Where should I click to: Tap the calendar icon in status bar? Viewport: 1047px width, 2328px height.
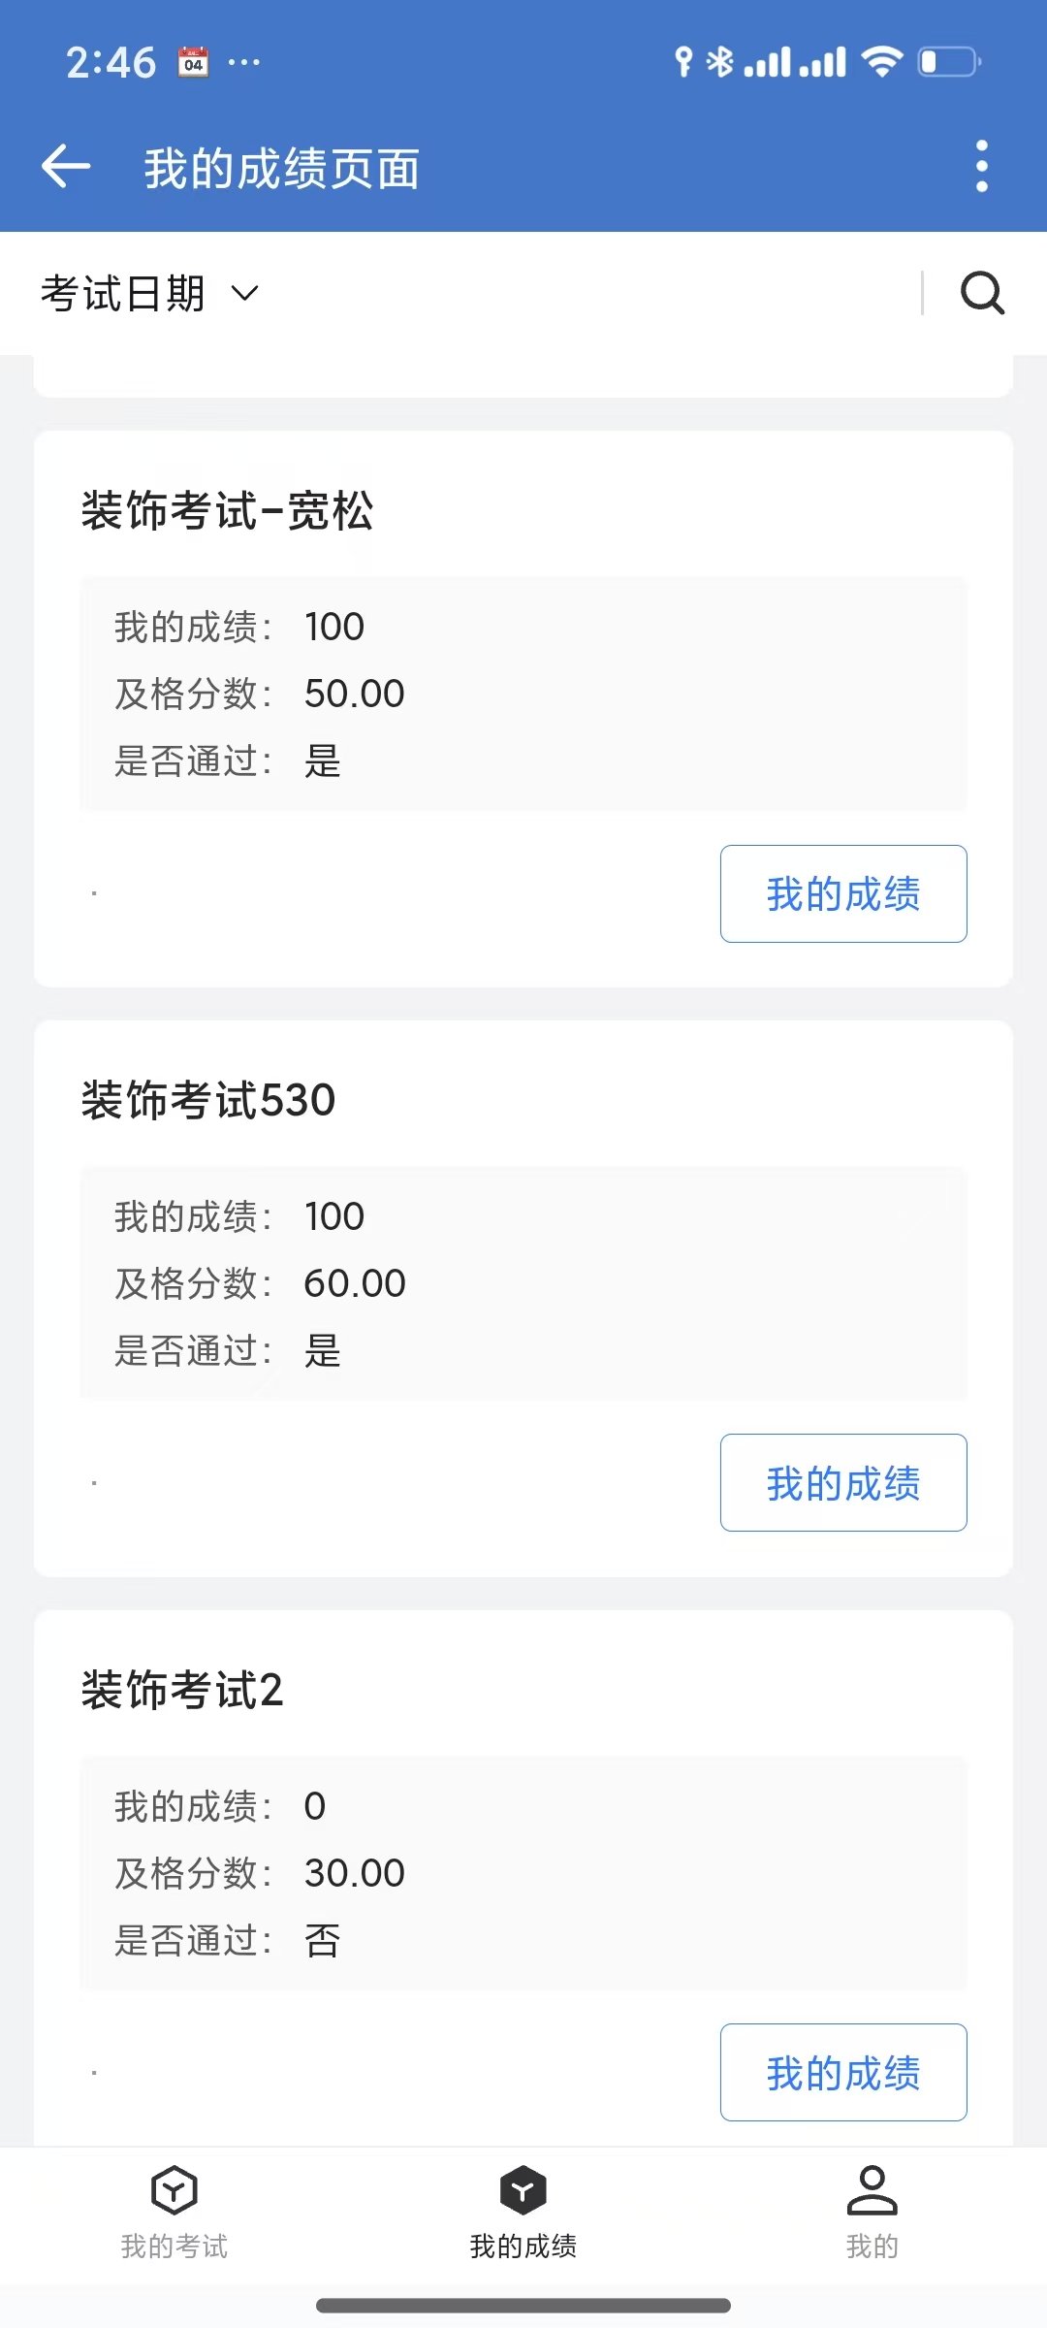click(194, 63)
